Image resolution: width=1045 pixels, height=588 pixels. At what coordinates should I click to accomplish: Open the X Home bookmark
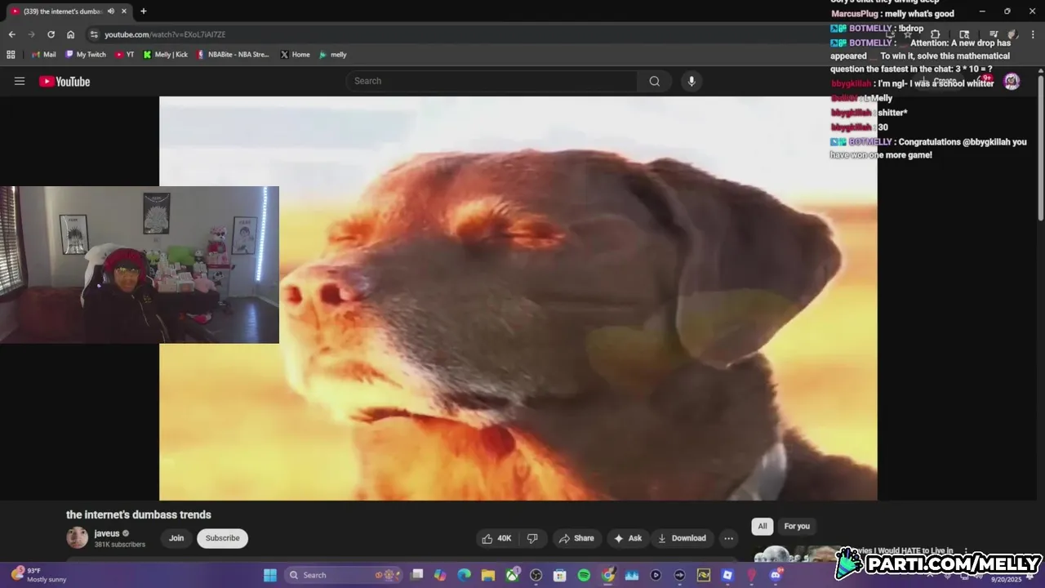(295, 55)
